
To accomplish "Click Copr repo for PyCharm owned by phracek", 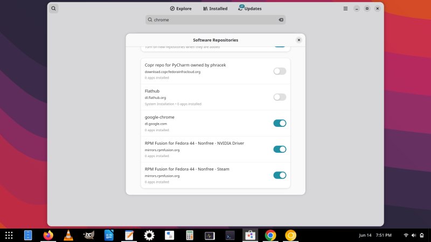I will click(x=185, y=65).
